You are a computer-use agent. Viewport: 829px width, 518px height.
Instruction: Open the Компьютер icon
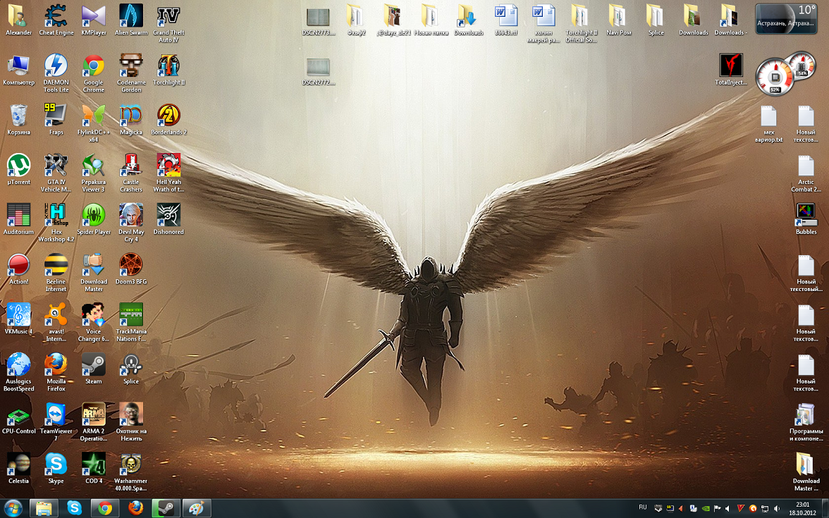(x=18, y=70)
